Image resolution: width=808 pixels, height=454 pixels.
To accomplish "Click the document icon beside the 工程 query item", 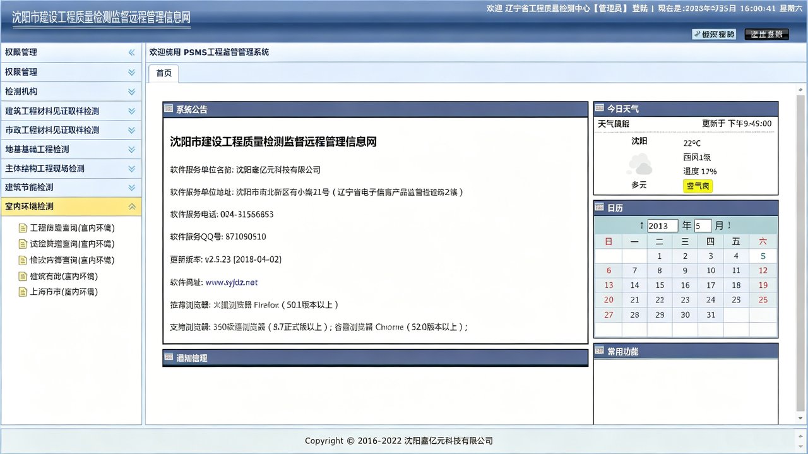I will coord(24,228).
